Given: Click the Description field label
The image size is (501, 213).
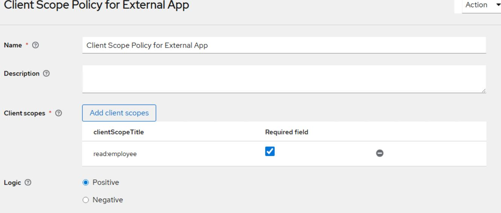Looking at the screenshot, I should (22, 74).
